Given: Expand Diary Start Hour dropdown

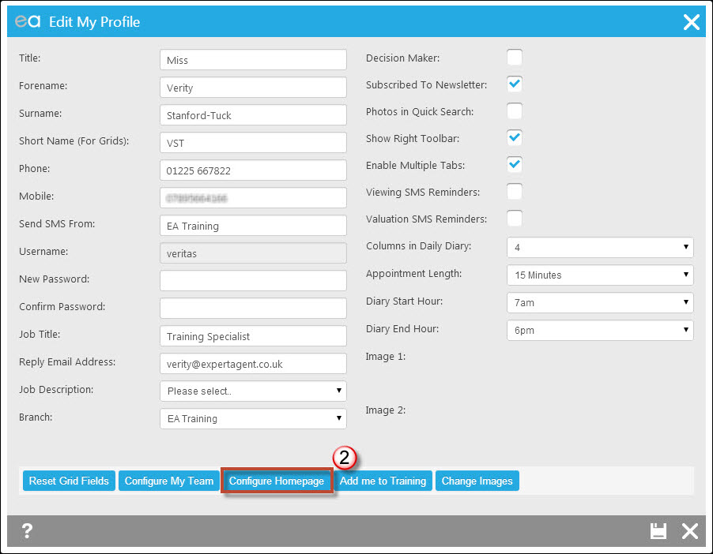Looking at the screenshot, I should tap(600, 303).
